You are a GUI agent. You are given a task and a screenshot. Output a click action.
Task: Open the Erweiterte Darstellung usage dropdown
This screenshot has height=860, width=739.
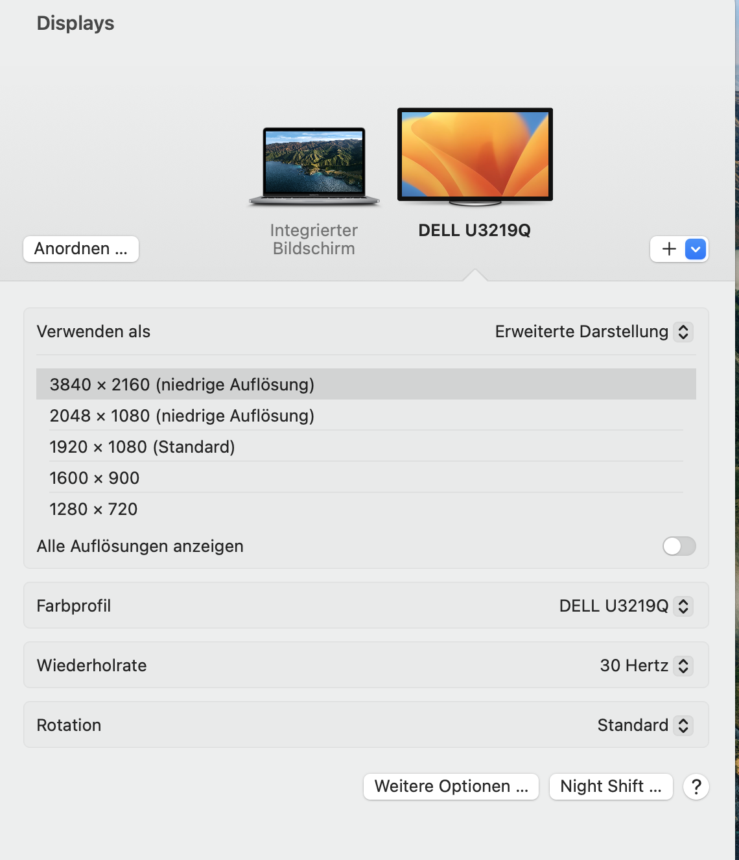[594, 331]
